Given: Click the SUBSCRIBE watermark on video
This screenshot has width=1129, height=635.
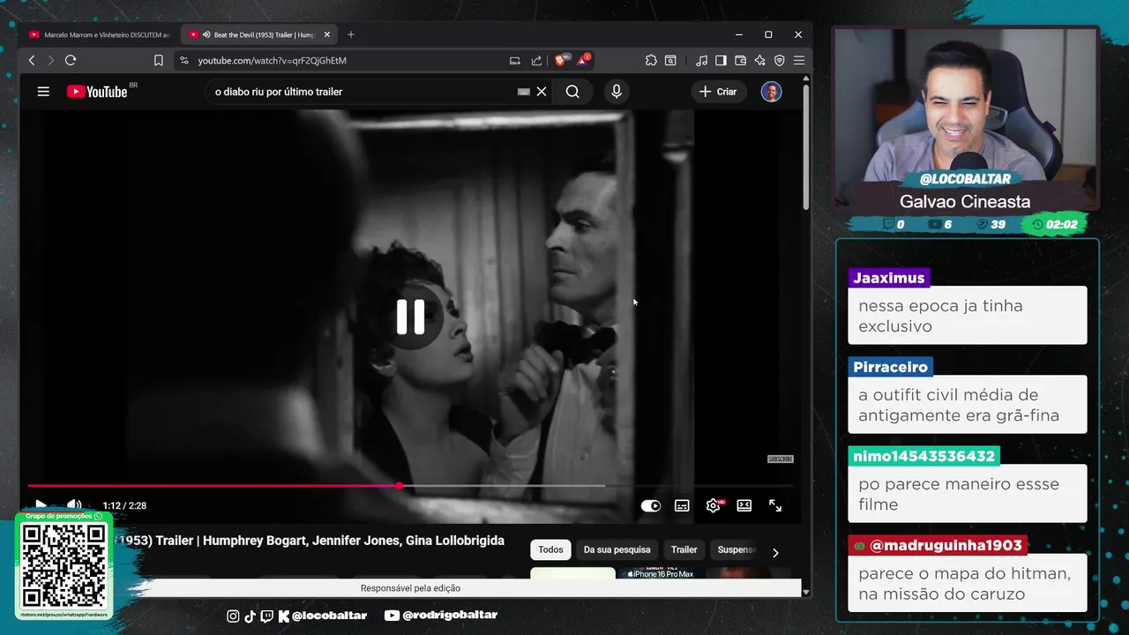Looking at the screenshot, I should coord(781,459).
